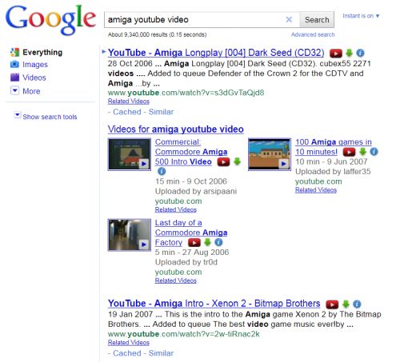The image size is (400, 362).
Task: Open Related Videos under tr0d video
Action: point(176,280)
